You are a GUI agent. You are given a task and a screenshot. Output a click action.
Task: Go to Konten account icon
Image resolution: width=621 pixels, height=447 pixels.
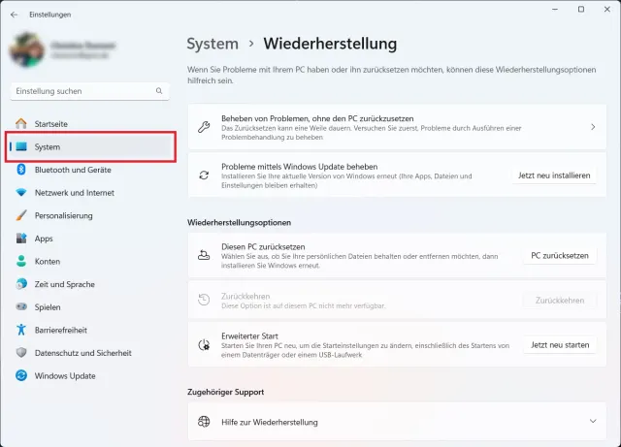tap(20, 261)
